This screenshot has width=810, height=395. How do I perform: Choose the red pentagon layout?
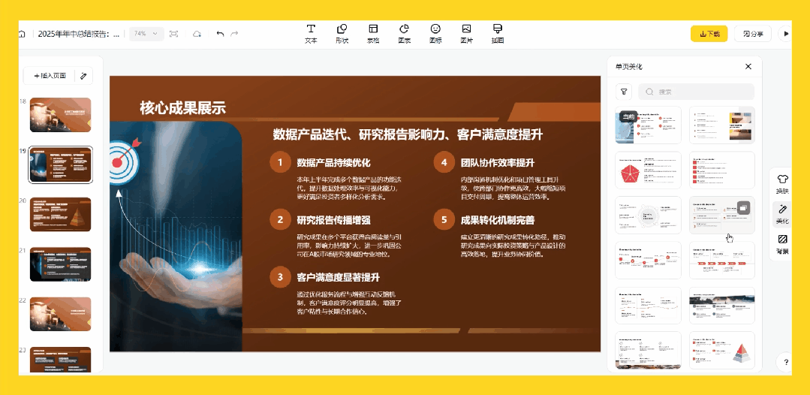pyautogui.click(x=649, y=170)
